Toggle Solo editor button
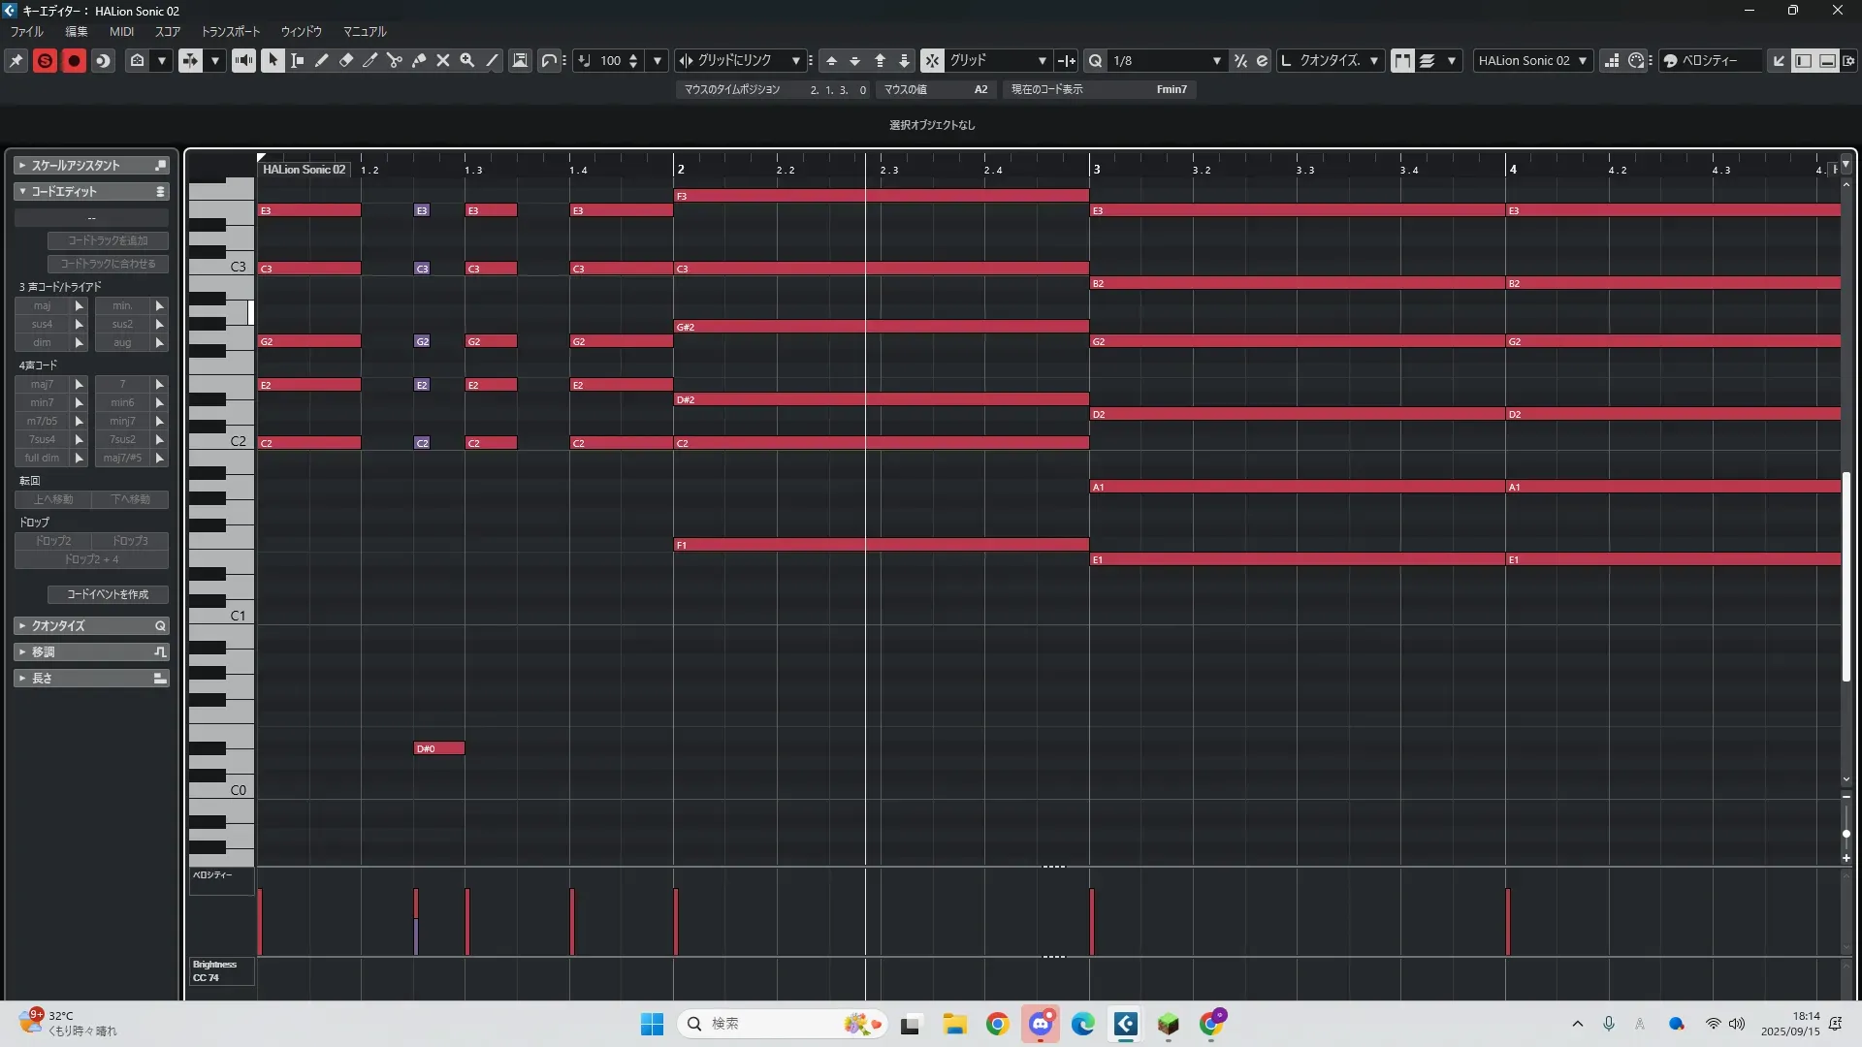 click(x=45, y=60)
